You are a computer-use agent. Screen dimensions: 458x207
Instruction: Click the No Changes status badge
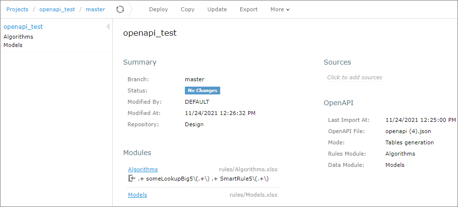[202, 91]
